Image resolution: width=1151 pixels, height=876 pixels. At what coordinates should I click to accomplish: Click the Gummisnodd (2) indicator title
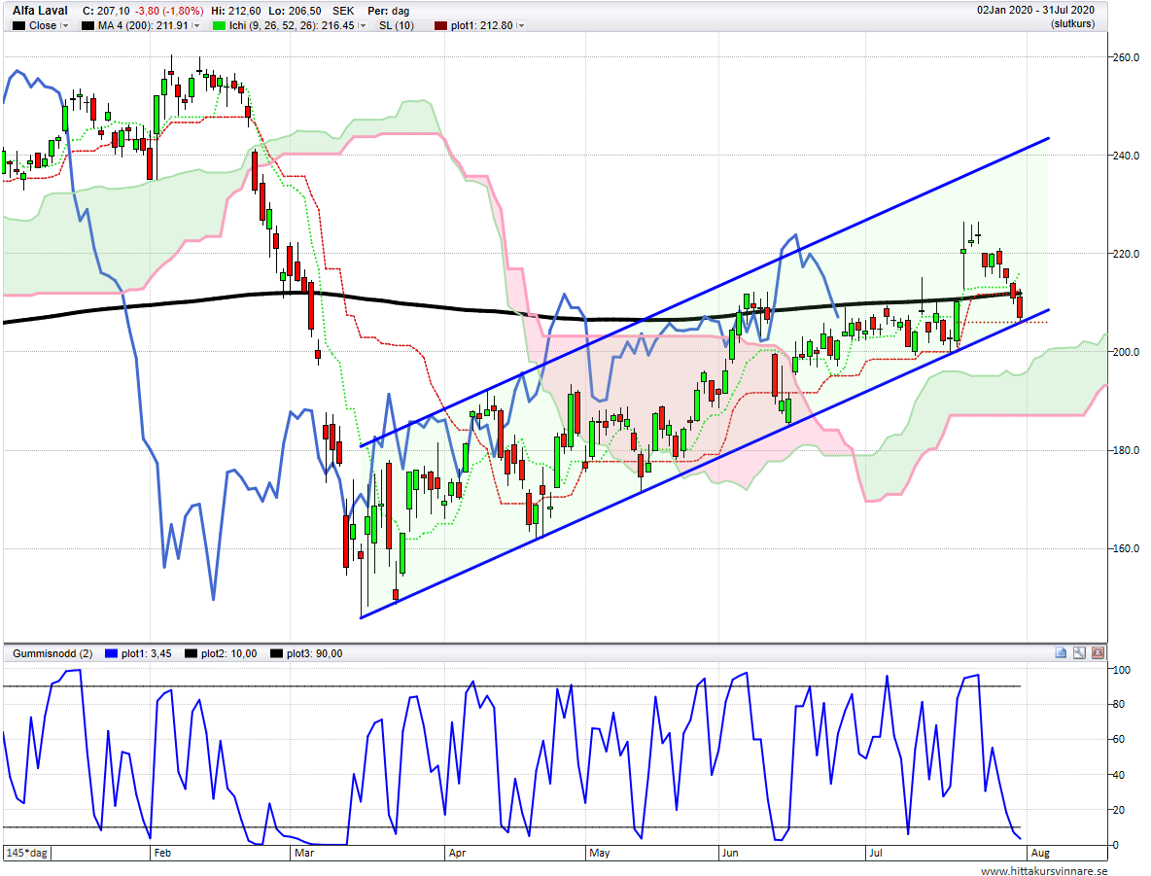point(52,653)
